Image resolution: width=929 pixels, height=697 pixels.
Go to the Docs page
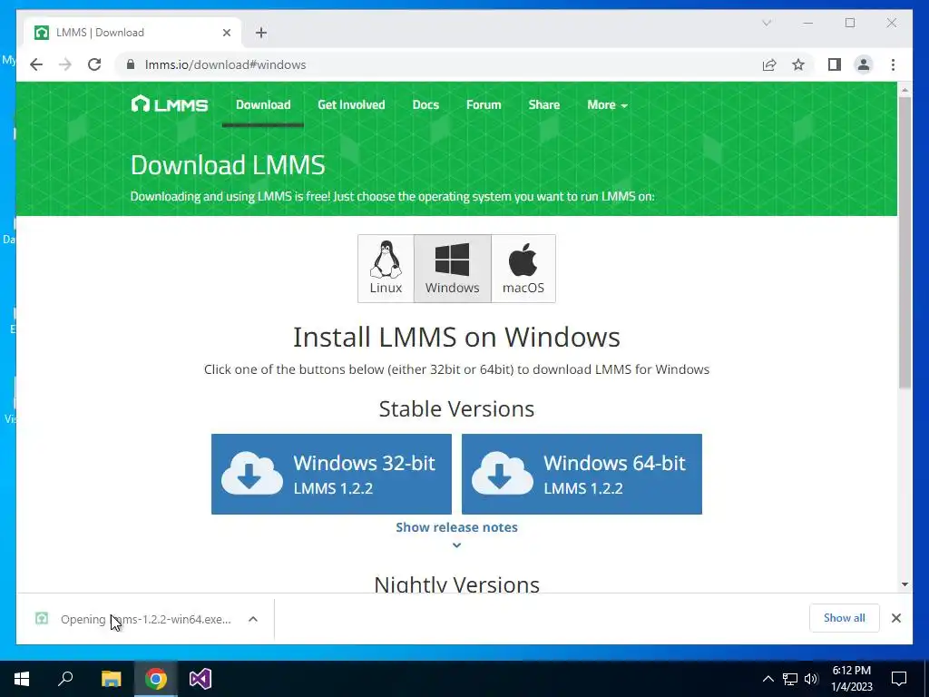[425, 105]
